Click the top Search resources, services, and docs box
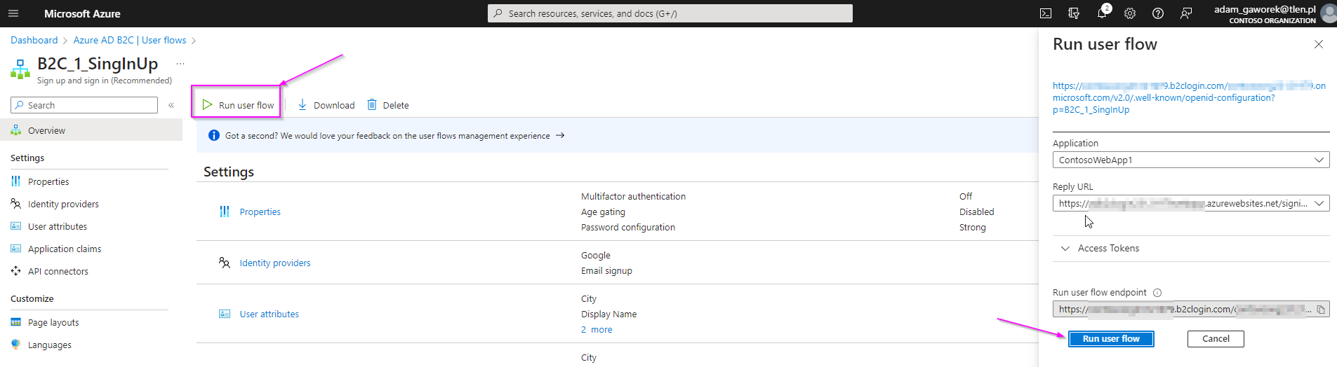The height and width of the screenshot is (367, 1337). click(x=670, y=13)
